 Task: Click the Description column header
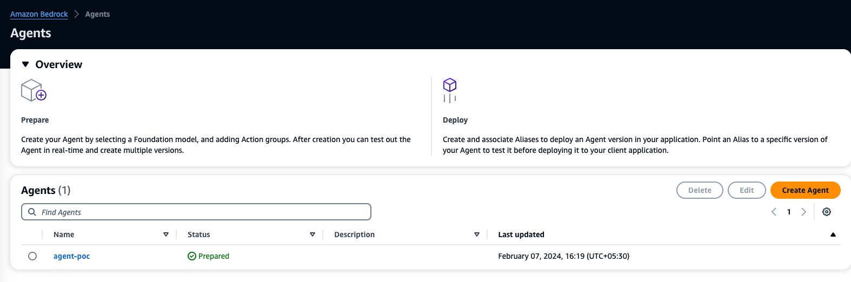[354, 234]
